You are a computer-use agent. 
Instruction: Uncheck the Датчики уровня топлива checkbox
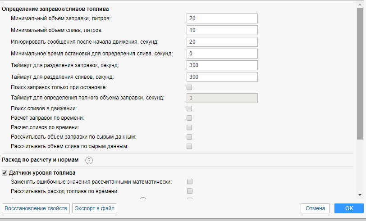coord(5,173)
